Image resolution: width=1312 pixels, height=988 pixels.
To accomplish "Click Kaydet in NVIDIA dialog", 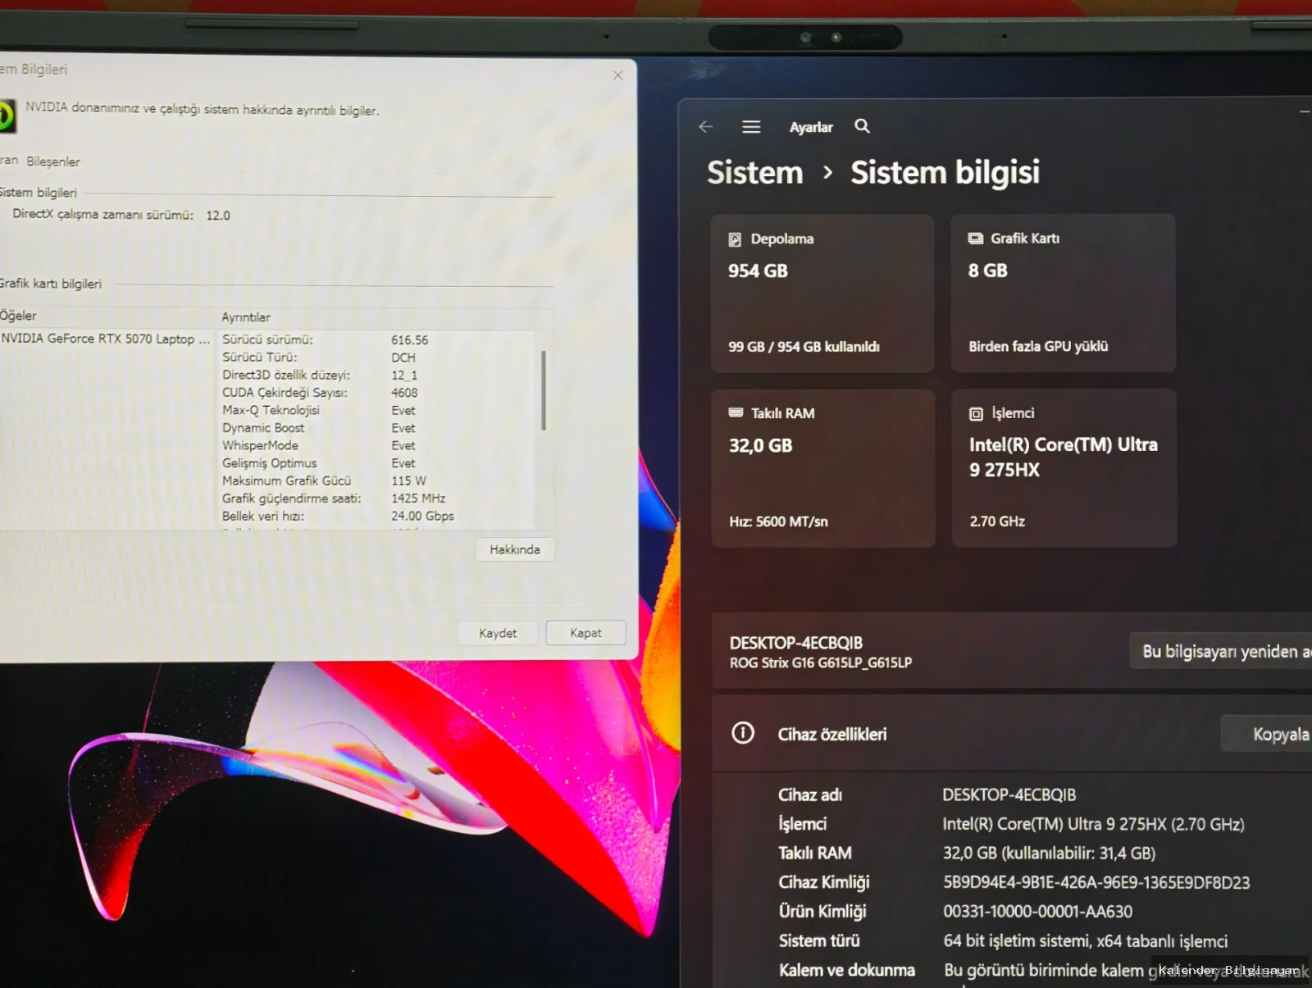I will [498, 633].
